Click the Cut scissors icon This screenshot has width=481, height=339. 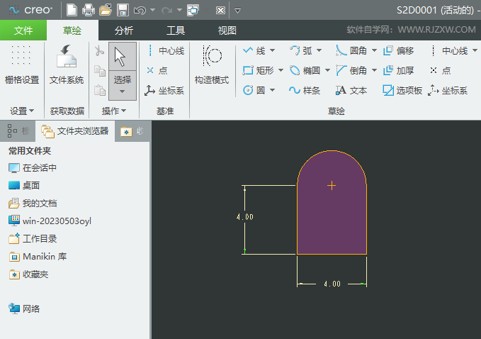99,51
